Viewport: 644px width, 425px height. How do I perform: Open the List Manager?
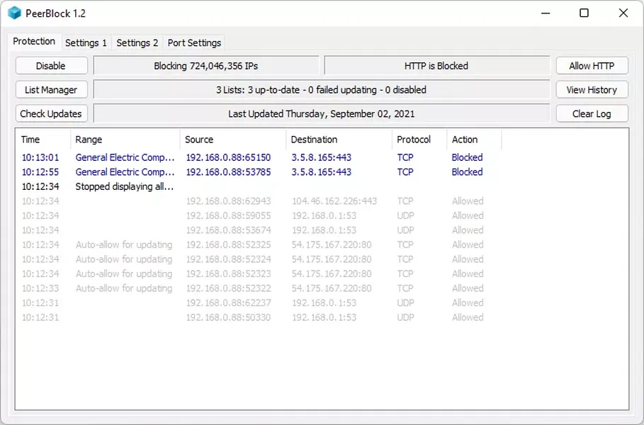[x=51, y=90]
